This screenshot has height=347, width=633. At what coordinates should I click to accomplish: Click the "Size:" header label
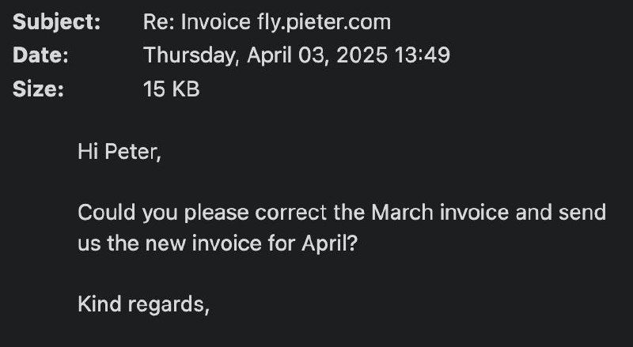[39, 90]
